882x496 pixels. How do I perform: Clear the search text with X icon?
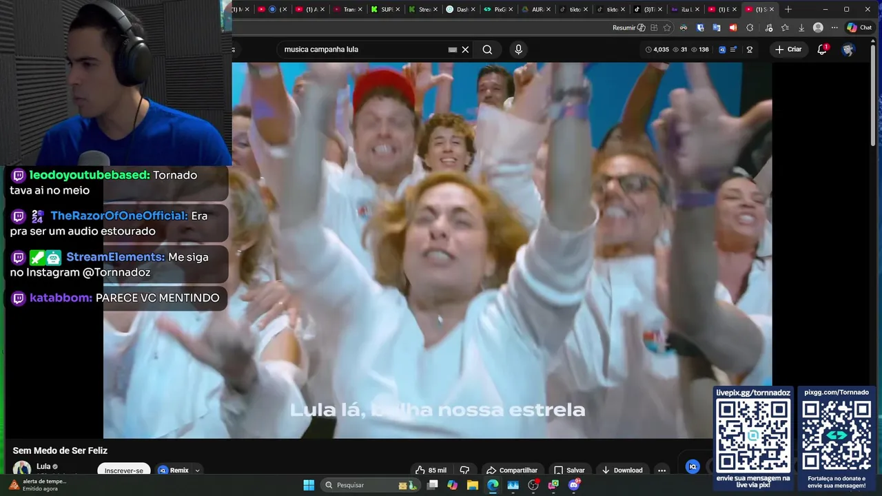click(x=465, y=50)
